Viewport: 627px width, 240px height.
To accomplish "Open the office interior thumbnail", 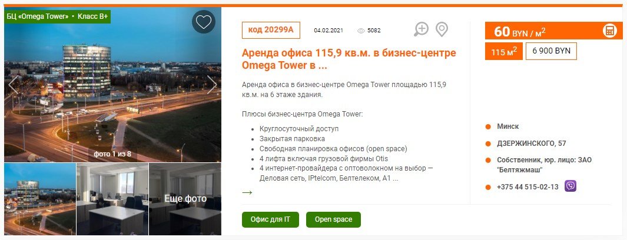I will pyautogui.click(x=112, y=199).
